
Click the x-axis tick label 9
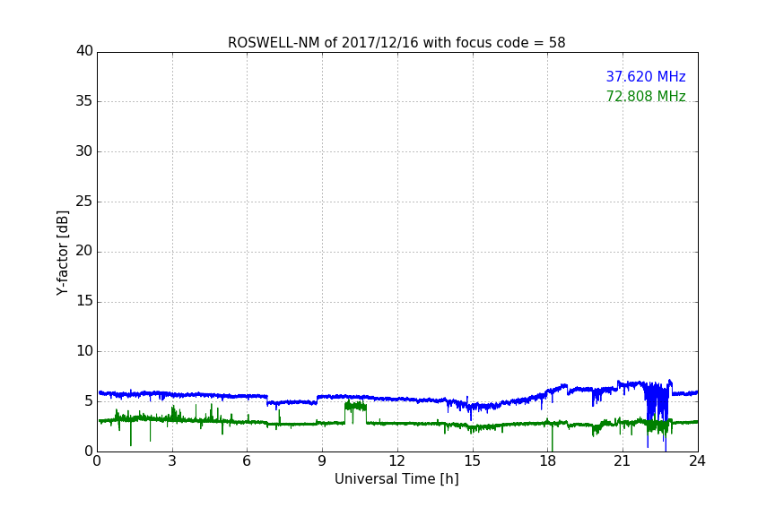pyautogui.click(x=322, y=461)
